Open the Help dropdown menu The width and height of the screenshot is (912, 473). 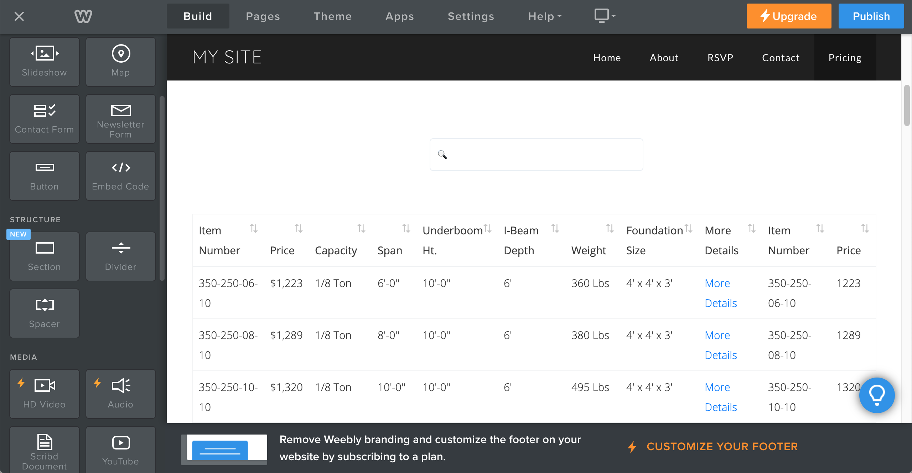pos(544,16)
